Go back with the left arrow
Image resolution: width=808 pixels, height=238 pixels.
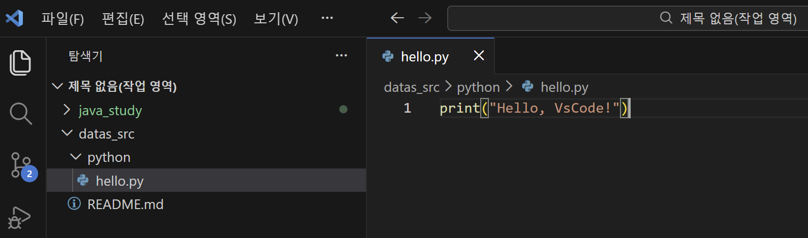(x=397, y=18)
